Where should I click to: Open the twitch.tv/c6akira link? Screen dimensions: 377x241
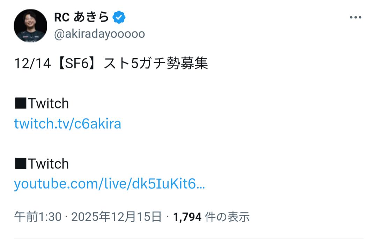[67, 124]
